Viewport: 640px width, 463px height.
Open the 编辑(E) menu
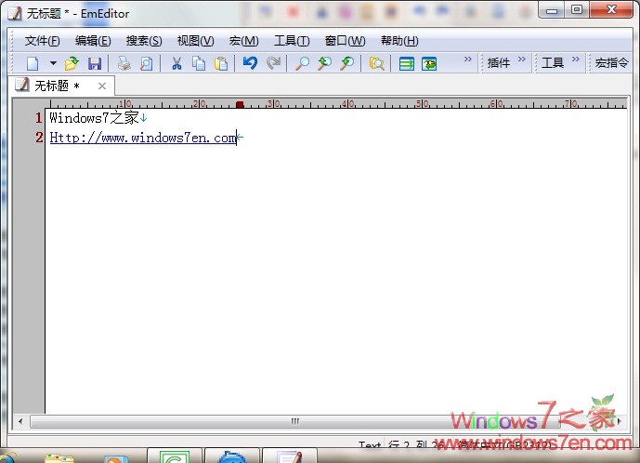93,41
